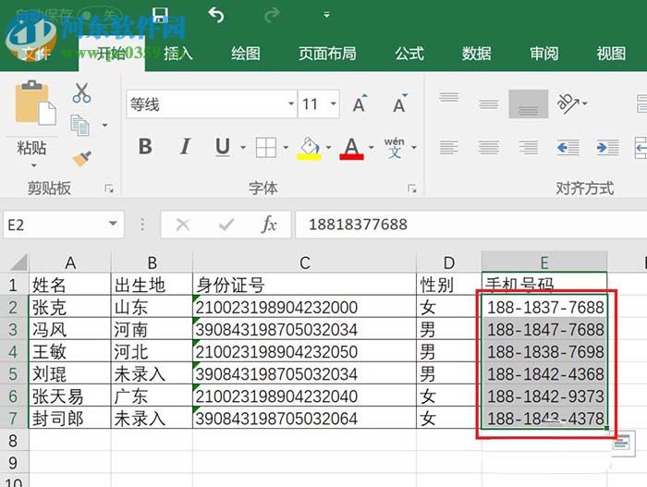
Task: Toggle the highlighted Bottom Align icon
Action: click(x=528, y=104)
